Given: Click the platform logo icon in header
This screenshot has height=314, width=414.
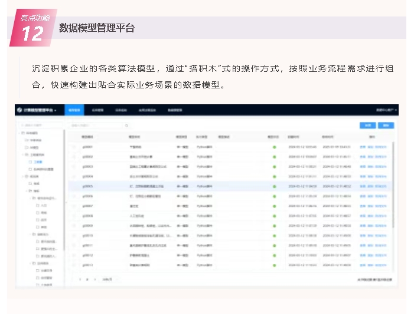Looking at the screenshot, I should click(x=19, y=110).
